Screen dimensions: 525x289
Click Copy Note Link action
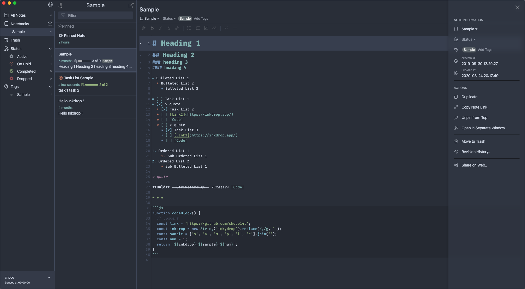[x=474, y=107]
